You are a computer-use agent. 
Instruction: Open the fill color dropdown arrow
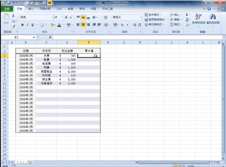click(55, 25)
